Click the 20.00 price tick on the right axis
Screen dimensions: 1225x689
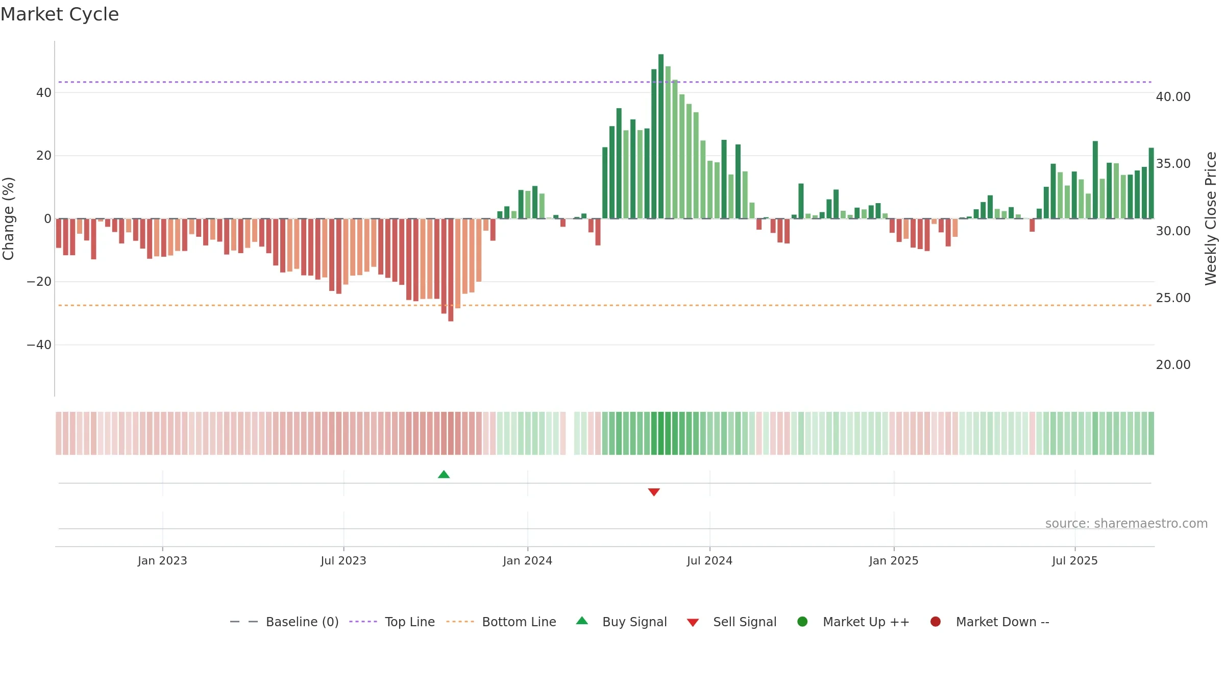[x=1173, y=364]
